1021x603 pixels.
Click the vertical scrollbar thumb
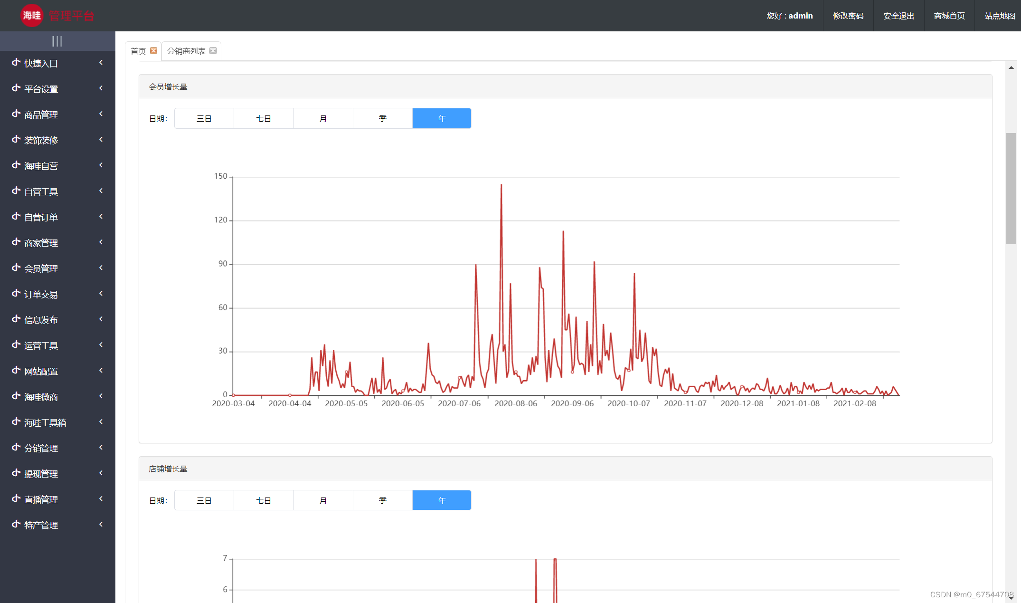pos(1011,188)
